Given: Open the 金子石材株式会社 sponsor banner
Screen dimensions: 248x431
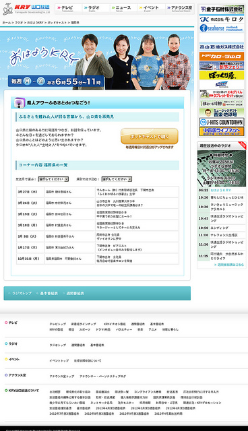Looking at the screenshot, I should [222, 9].
